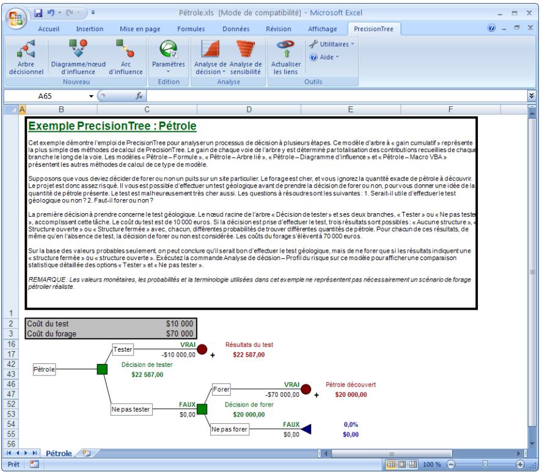542x472 pixels.
Task: Open the Redo dropdown arrow
Action: [x=78, y=12]
